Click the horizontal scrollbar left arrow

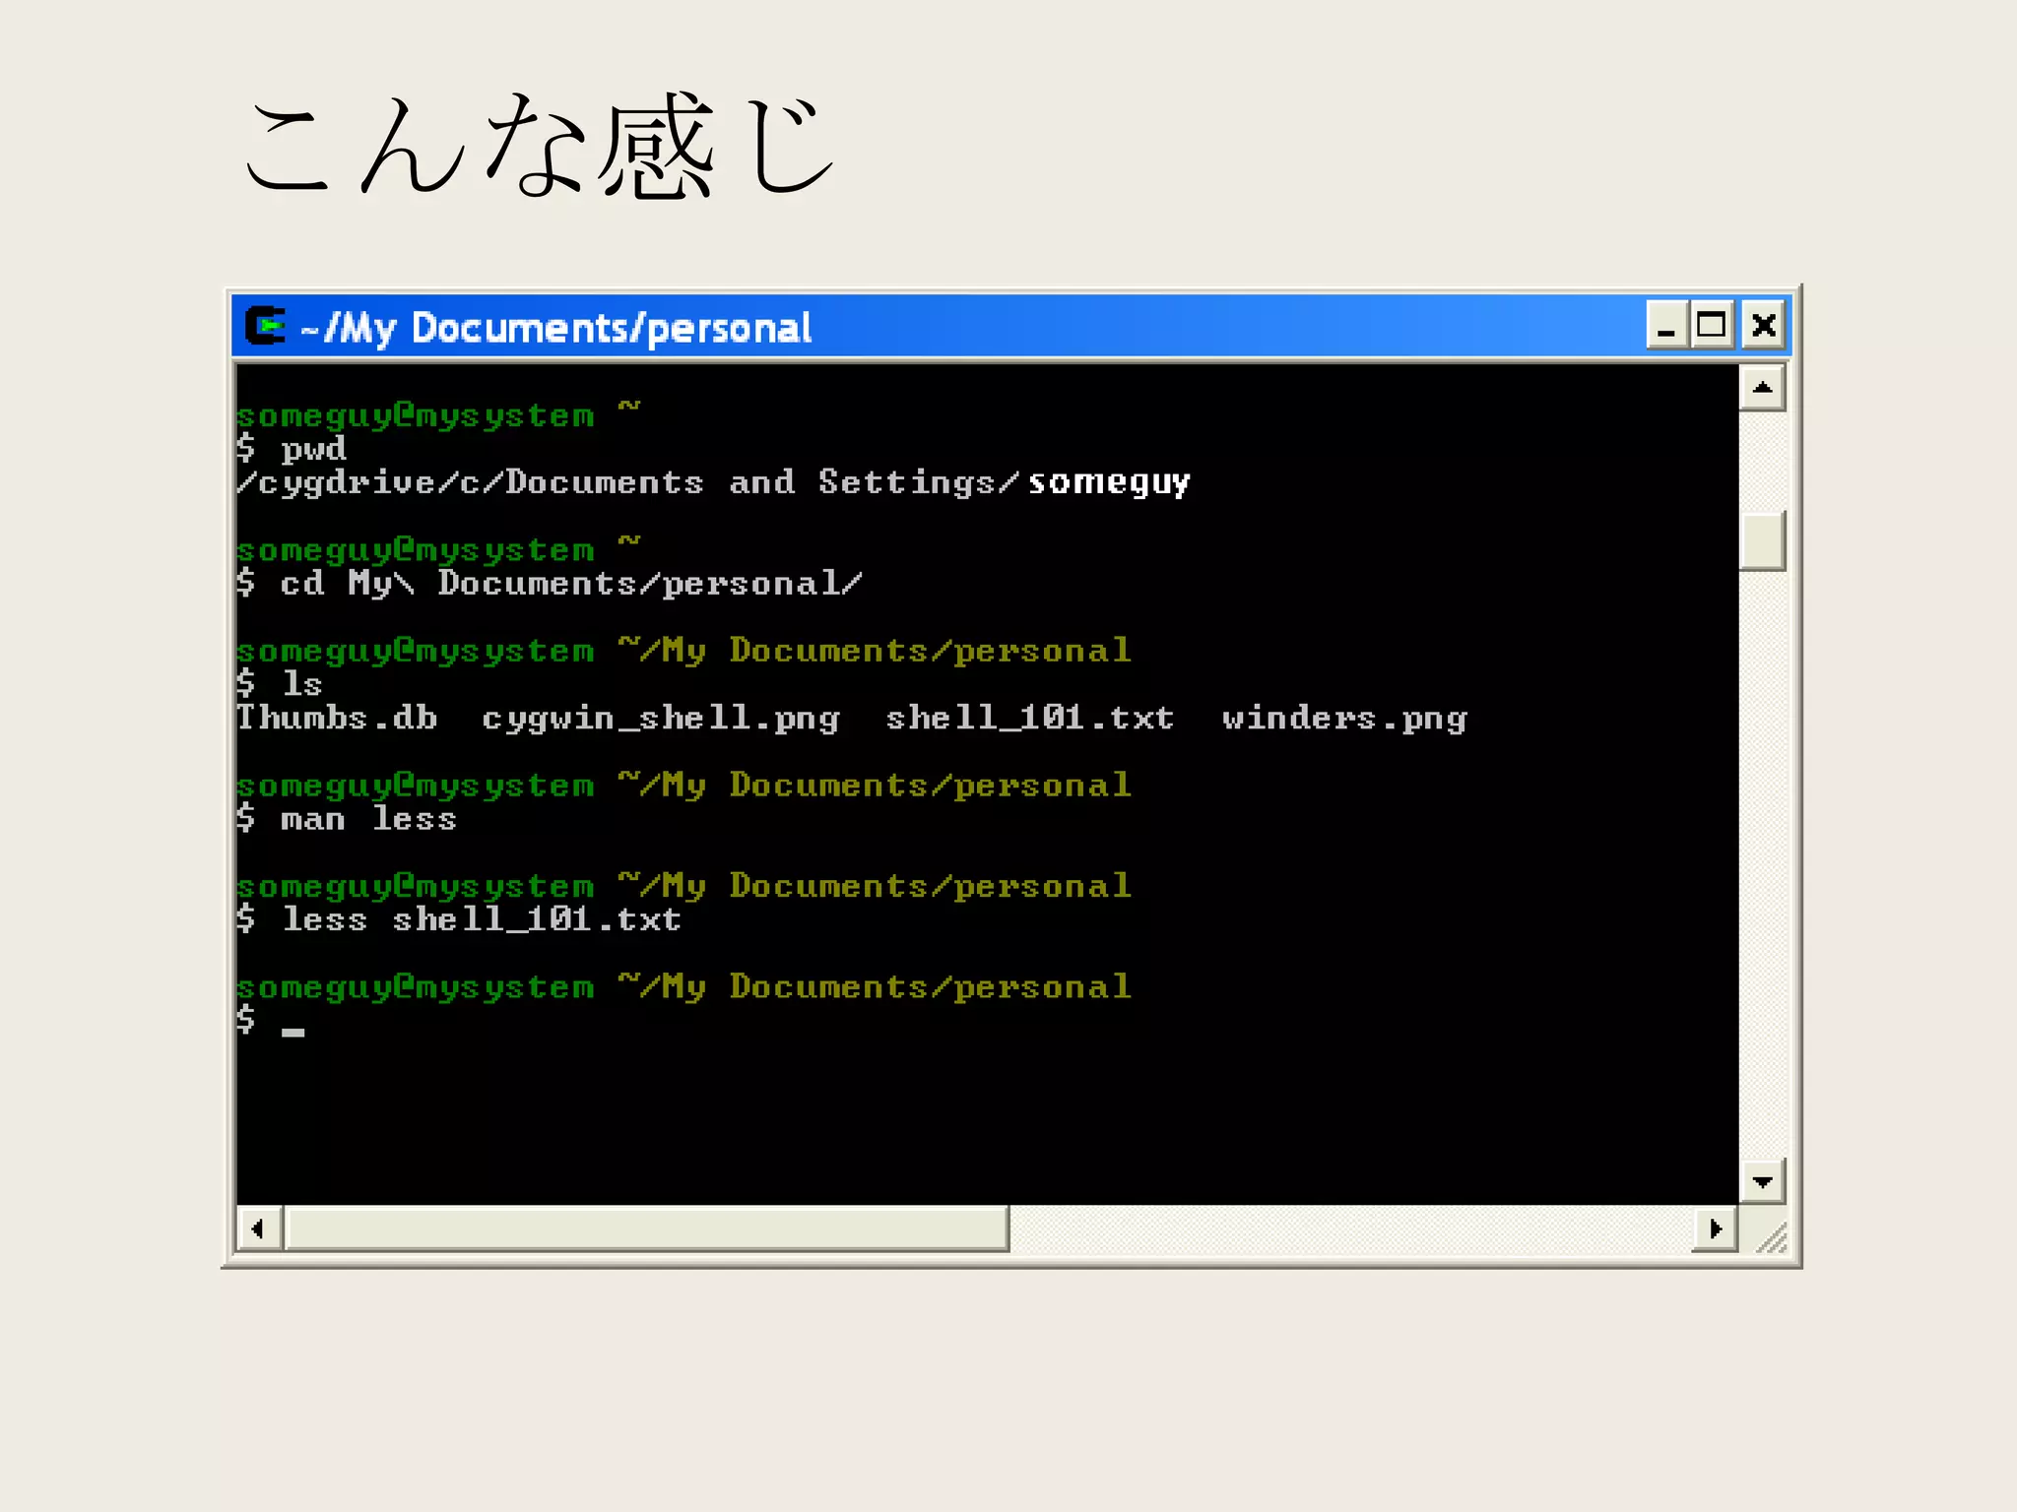(259, 1228)
